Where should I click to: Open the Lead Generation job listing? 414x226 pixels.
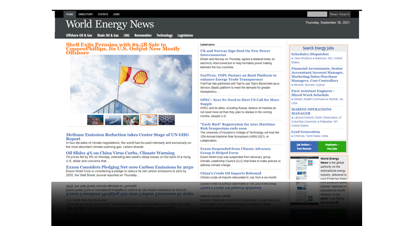pos(305,132)
